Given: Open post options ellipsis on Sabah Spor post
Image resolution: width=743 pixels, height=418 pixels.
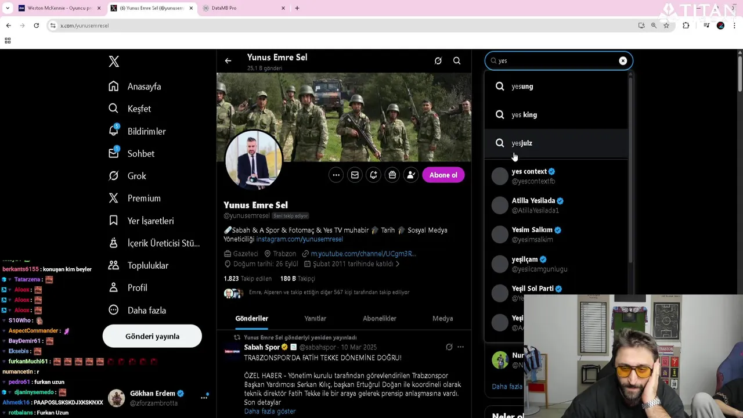Looking at the screenshot, I should tap(460, 347).
